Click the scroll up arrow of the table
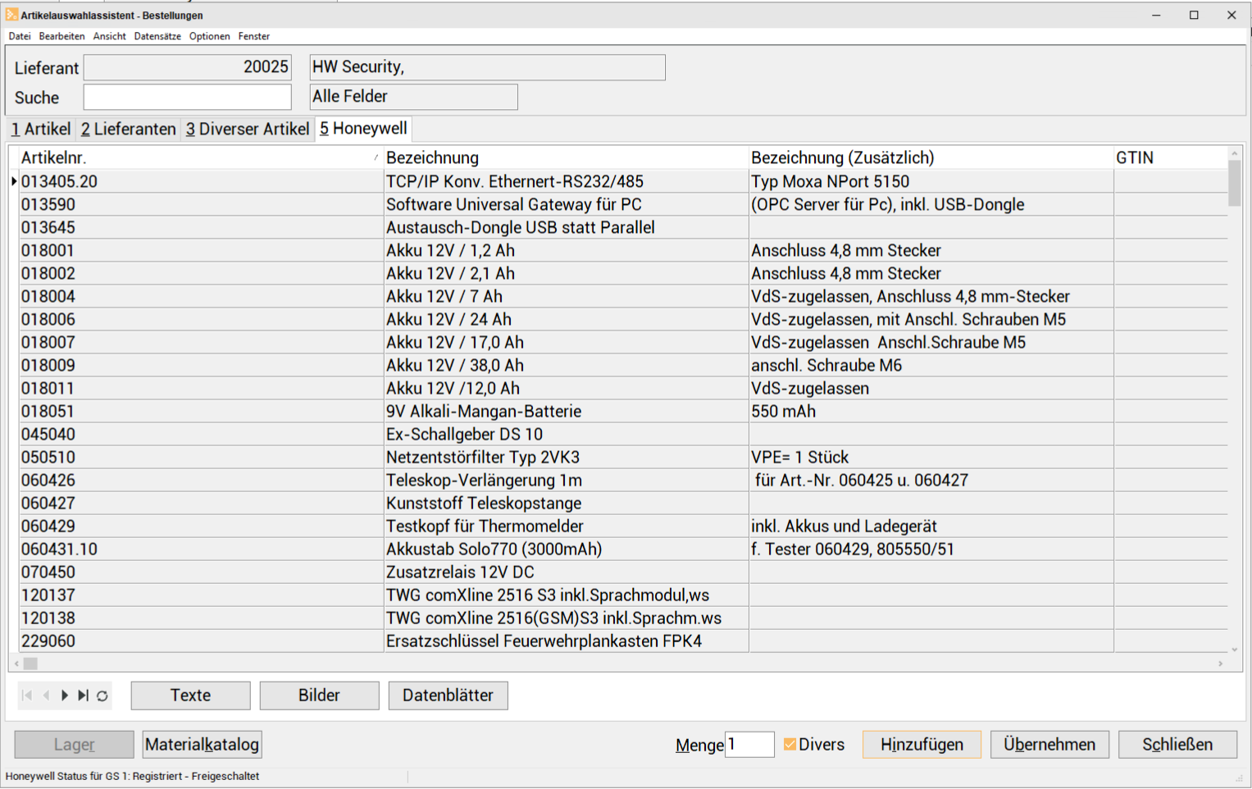1252x789 pixels. click(1234, 153)
